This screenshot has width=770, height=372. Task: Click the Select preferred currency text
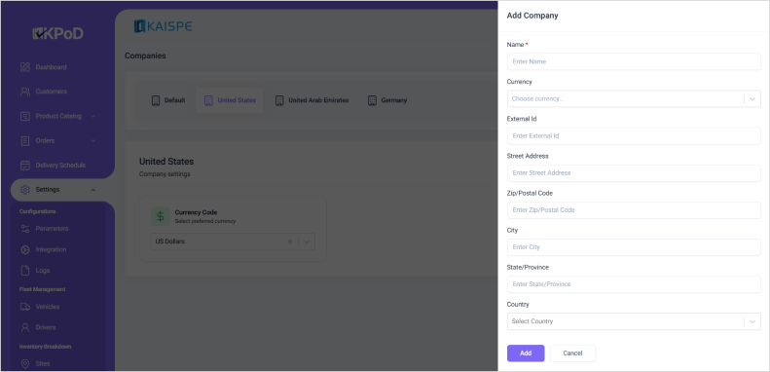(205, 222)
